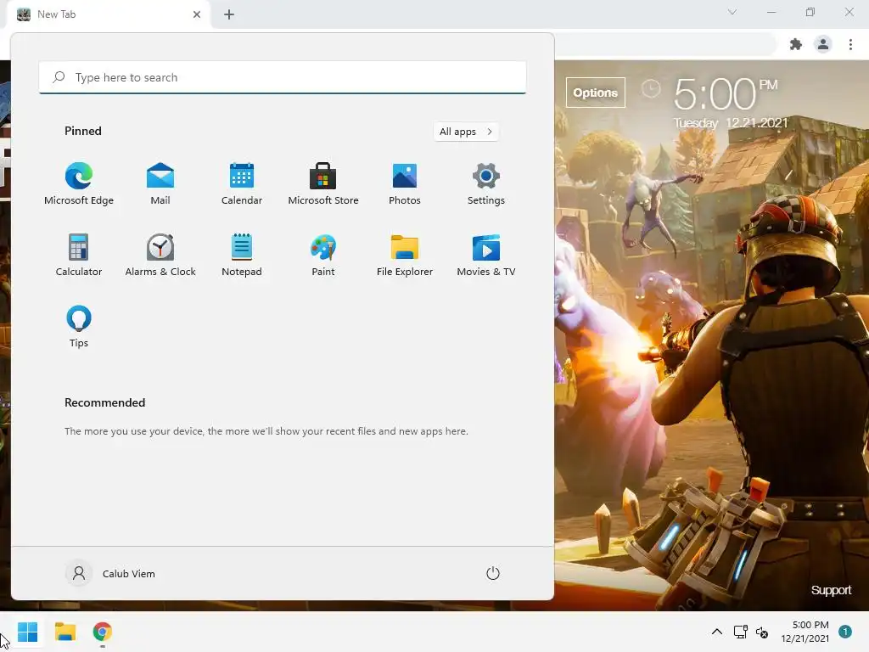869x652 pixels.
Task: Launch the Photos app
Action: [405, 184]
